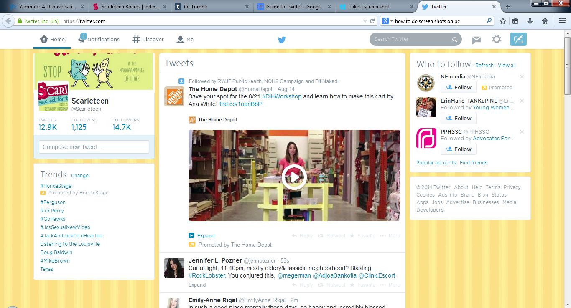
Task: Click browser search bar magnifier icon
Action: coord(489,21)
